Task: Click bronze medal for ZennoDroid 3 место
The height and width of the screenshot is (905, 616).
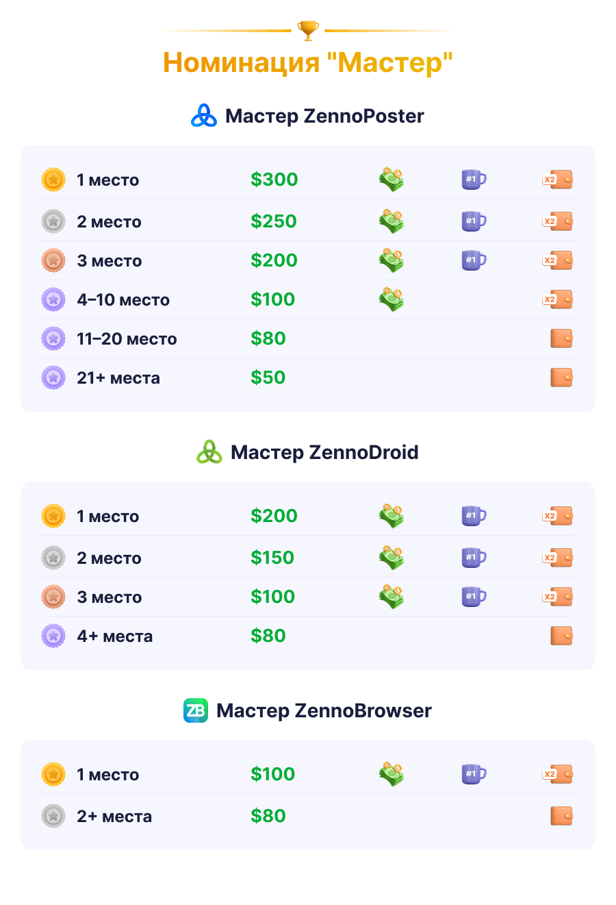Action: (x=53, y=597)
